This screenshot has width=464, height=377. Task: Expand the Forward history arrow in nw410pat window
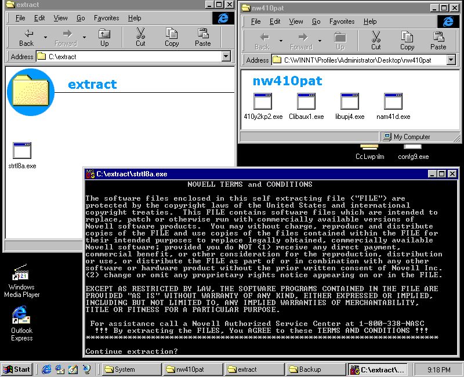pos(320,41)
